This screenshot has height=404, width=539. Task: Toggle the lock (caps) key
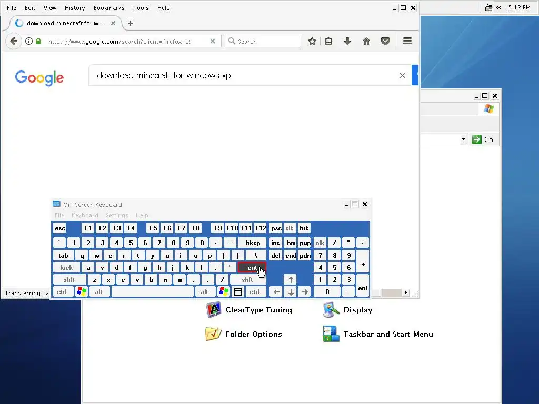[x=66, y=268]
